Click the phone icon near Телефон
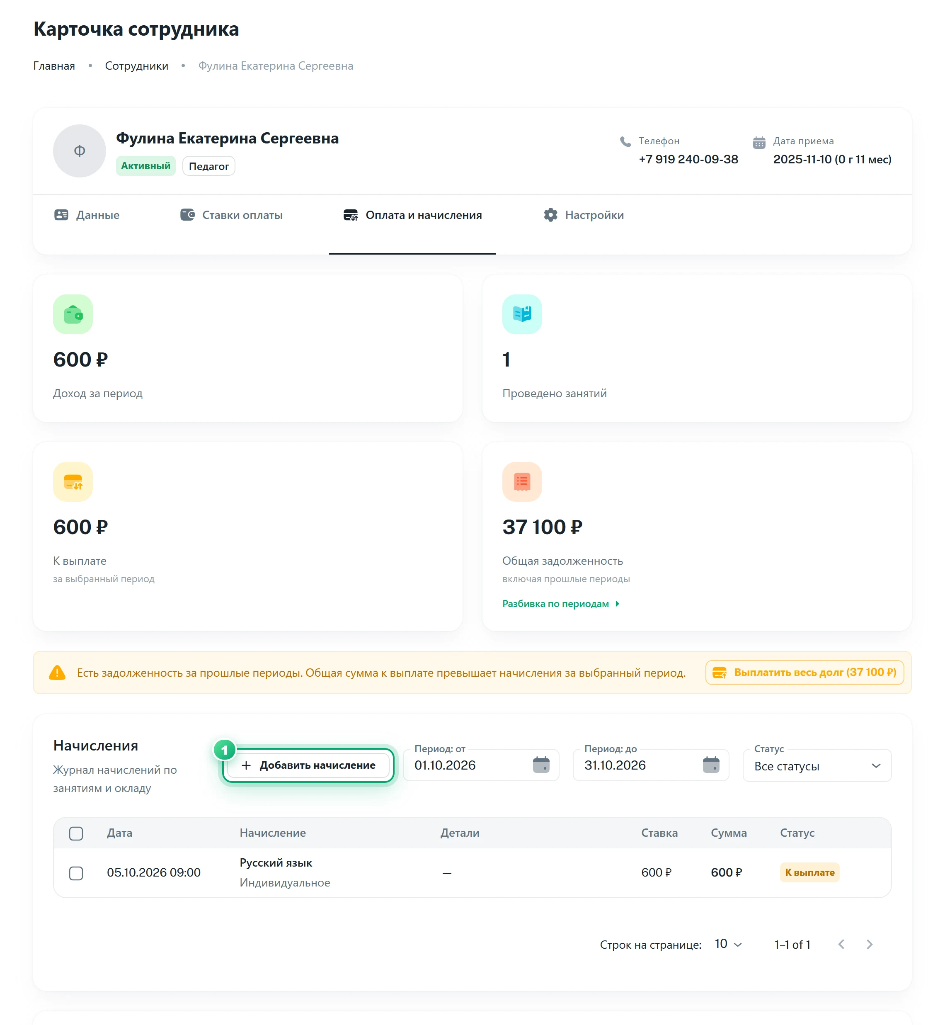The height and width of the screenshot is (1025, 945). [x=625, y=142]
